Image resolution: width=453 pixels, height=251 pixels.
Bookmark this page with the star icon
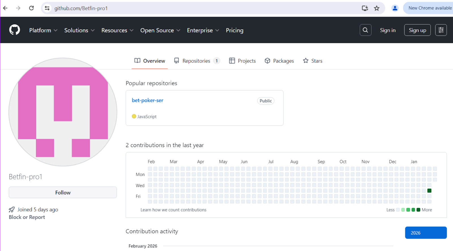(377, 8)
